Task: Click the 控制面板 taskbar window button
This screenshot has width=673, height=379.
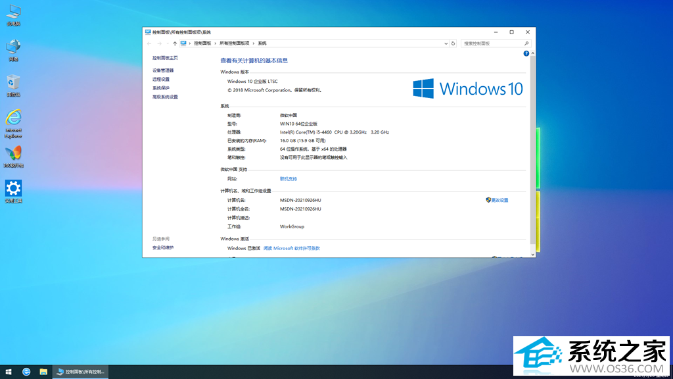Action: click(81, 372)
